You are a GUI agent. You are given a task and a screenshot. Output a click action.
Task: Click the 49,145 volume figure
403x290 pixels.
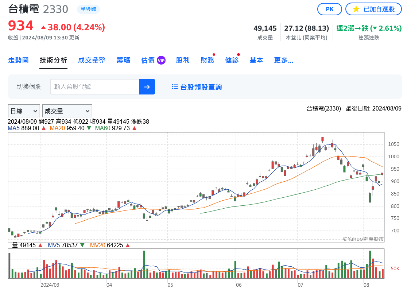click(265, 28)
